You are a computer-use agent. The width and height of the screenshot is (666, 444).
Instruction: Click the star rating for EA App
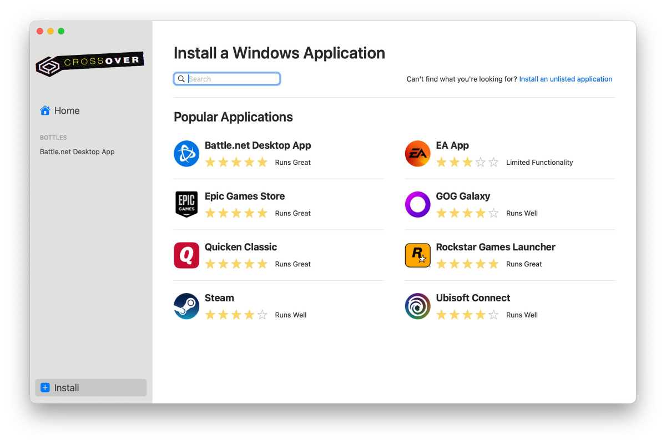(x=467, y=162)
